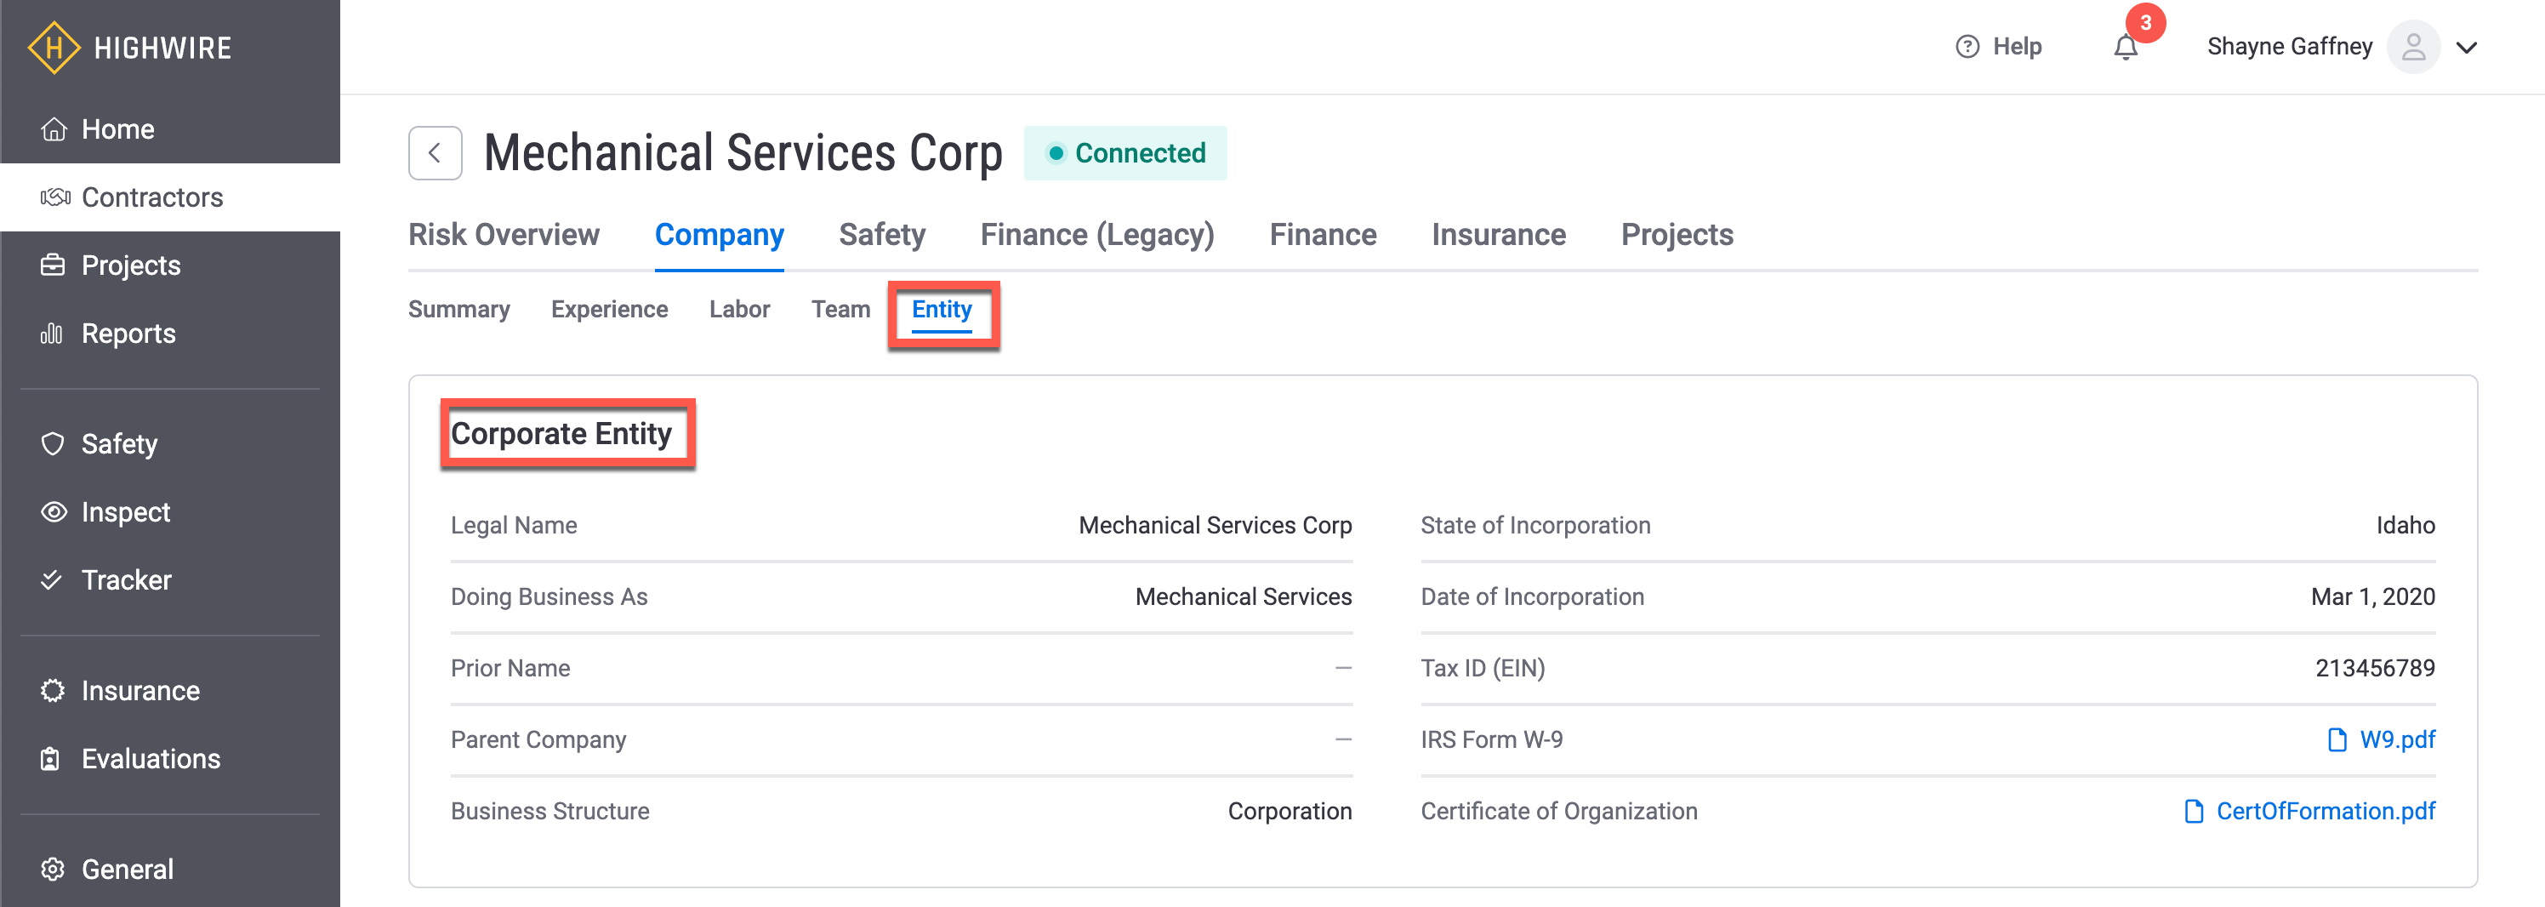Expand the Shayne Gaffney account dropdown
The width and height of the screenshot is (2545, 907).
tap(2467, 48)
